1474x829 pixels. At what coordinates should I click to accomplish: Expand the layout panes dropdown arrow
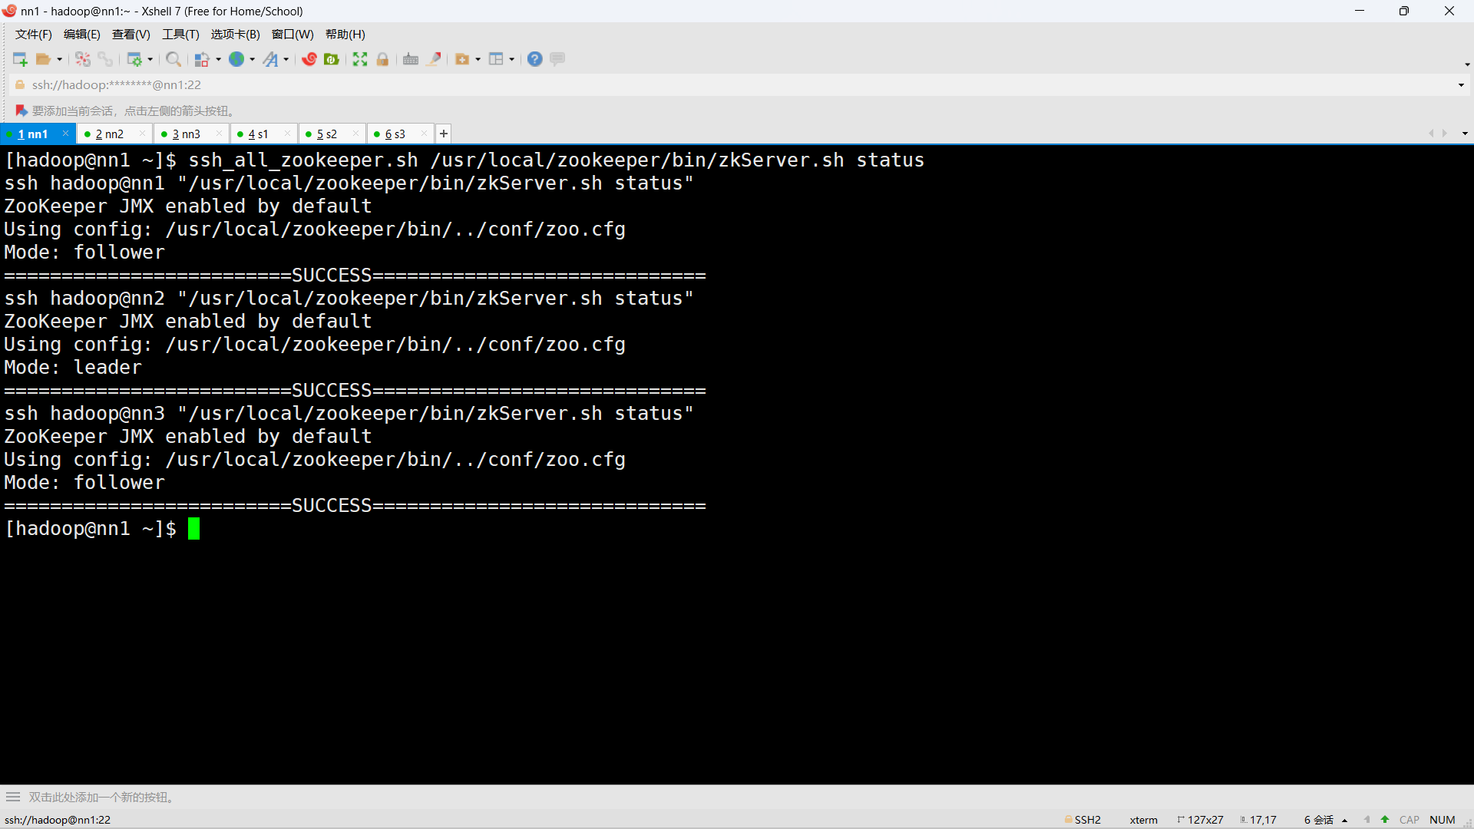tap(511, 59)
